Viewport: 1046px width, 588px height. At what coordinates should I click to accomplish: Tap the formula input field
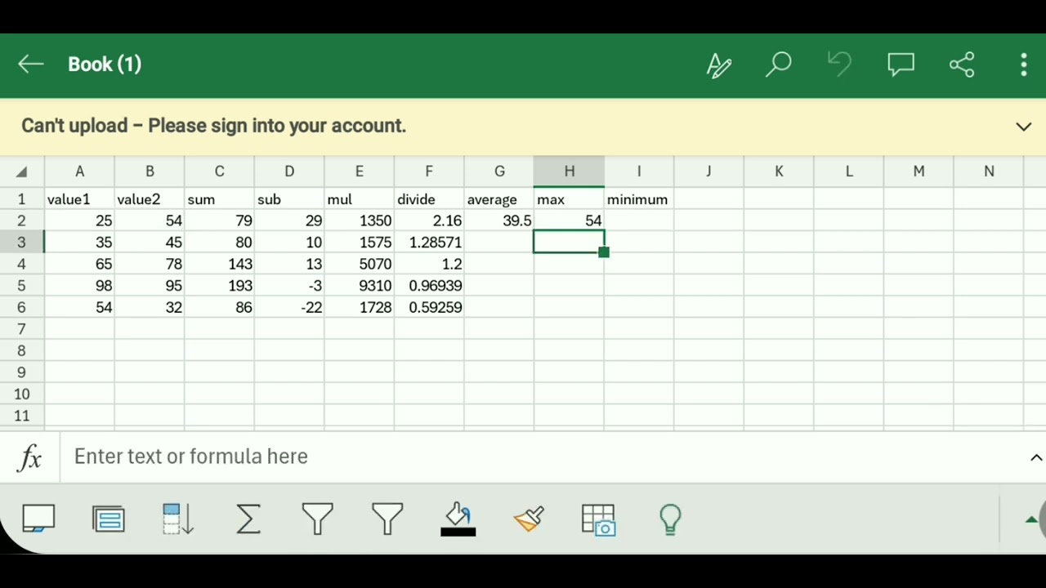(x=543, y=457)
